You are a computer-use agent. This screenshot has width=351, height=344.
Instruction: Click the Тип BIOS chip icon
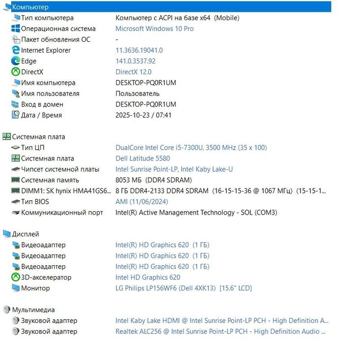[x=16, y=201]
